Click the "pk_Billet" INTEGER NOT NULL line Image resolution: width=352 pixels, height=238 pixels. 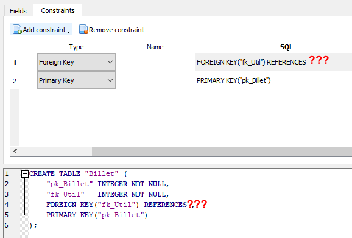(x=108, y=184)
